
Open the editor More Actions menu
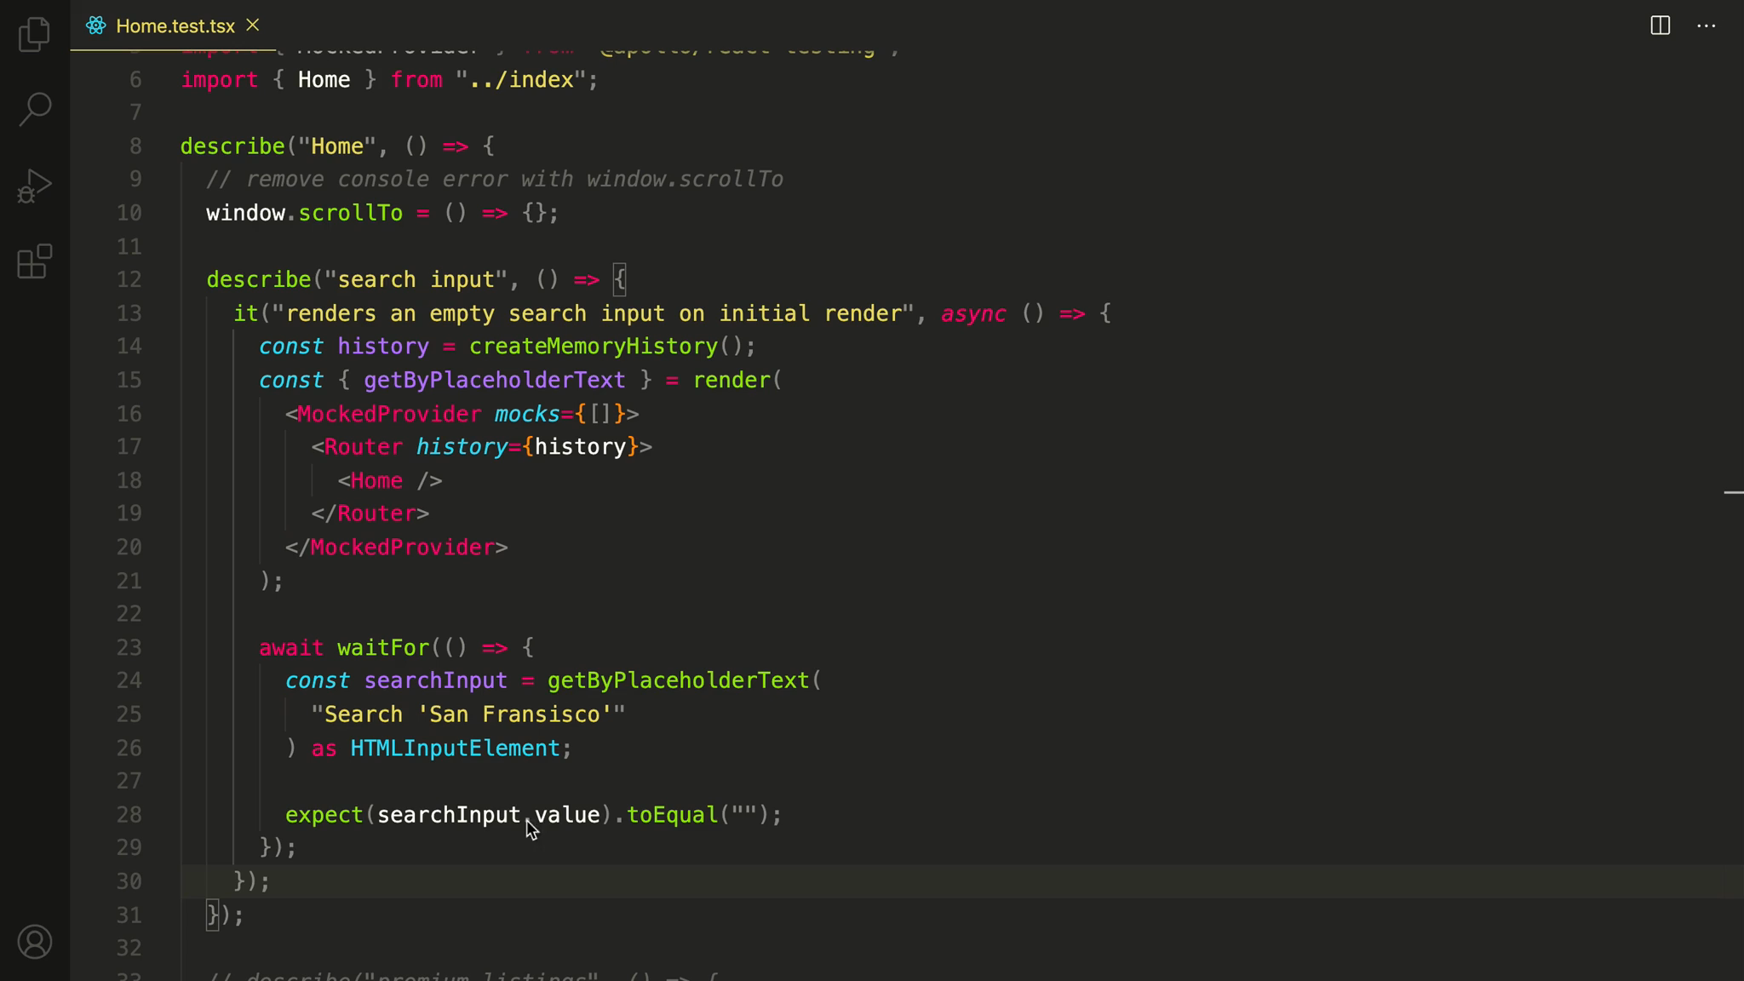click(x=1707, y=26)
